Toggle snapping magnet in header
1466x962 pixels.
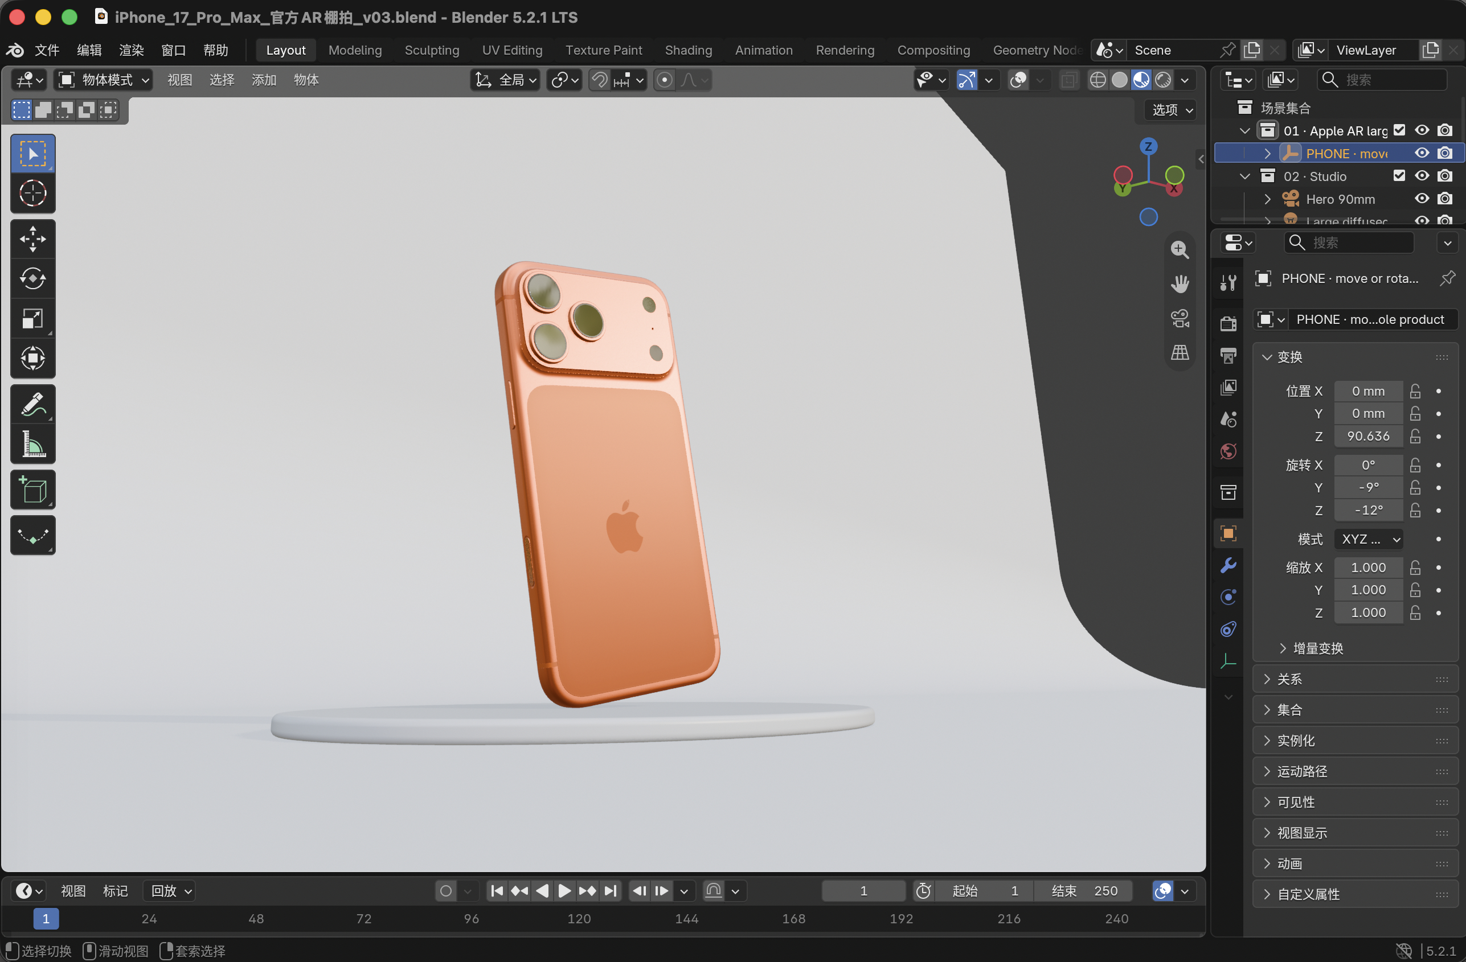coord(599,80)
